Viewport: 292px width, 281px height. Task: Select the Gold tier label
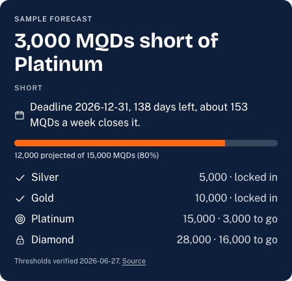coord(42,198)
